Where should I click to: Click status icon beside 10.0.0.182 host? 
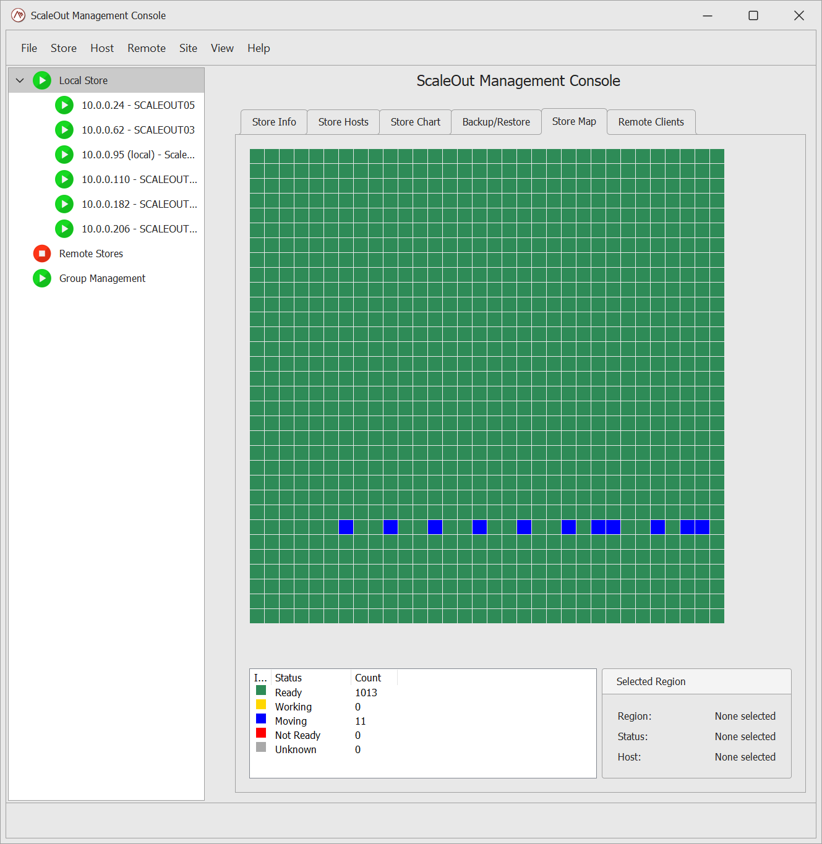tap(64, 204)
